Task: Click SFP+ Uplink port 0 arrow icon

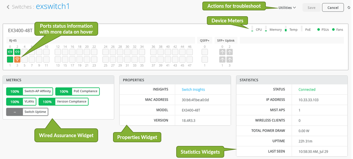Action: click(x=222, y=52)
